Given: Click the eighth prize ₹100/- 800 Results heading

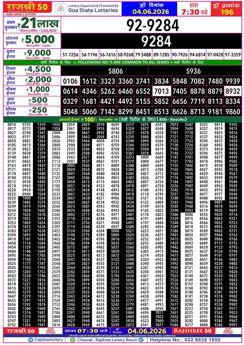Looking at the screenshot, I should pyautogui.click(x=123, y=120).
